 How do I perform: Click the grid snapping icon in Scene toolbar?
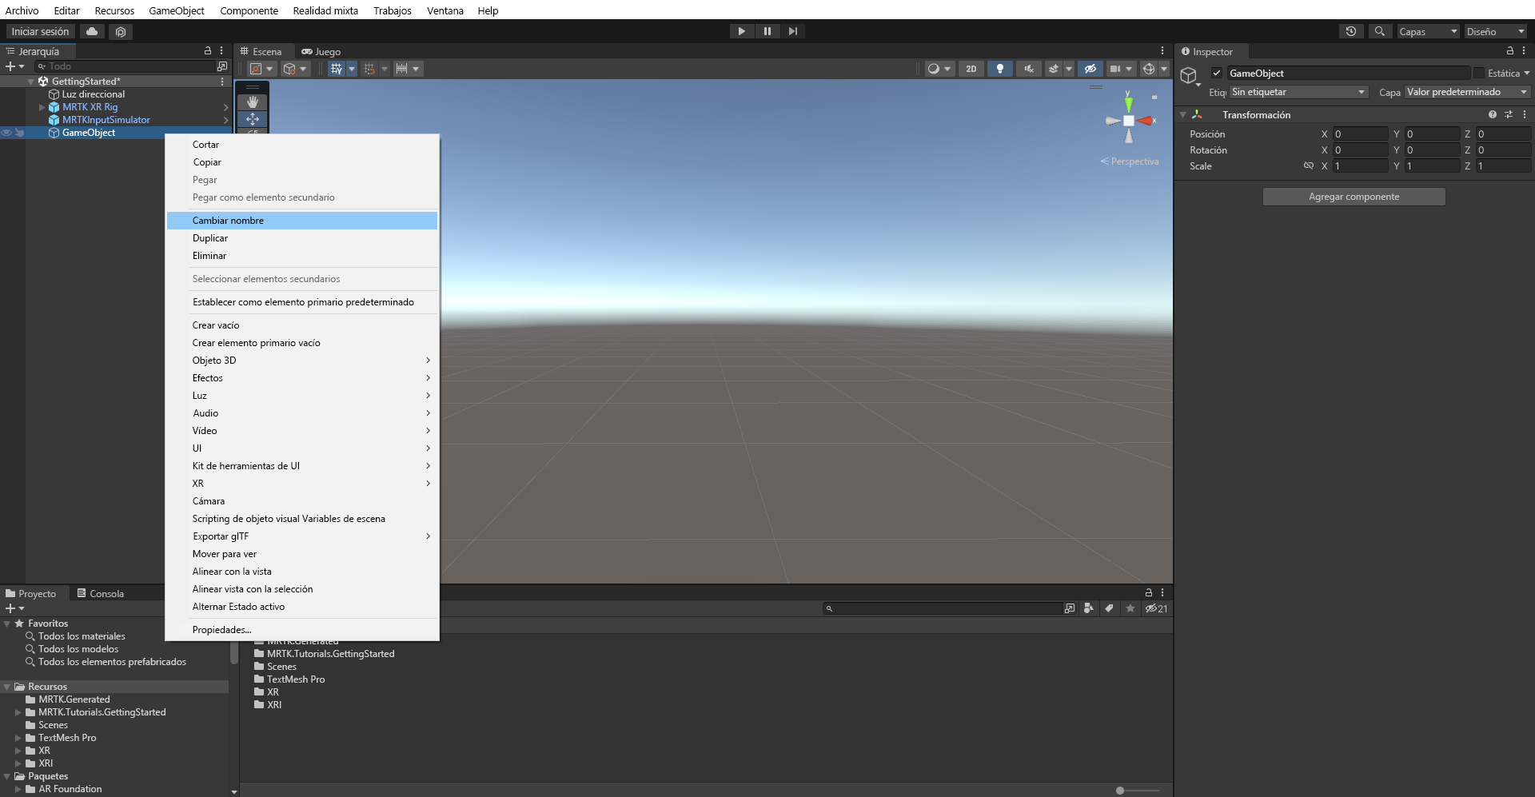[337, 69]
